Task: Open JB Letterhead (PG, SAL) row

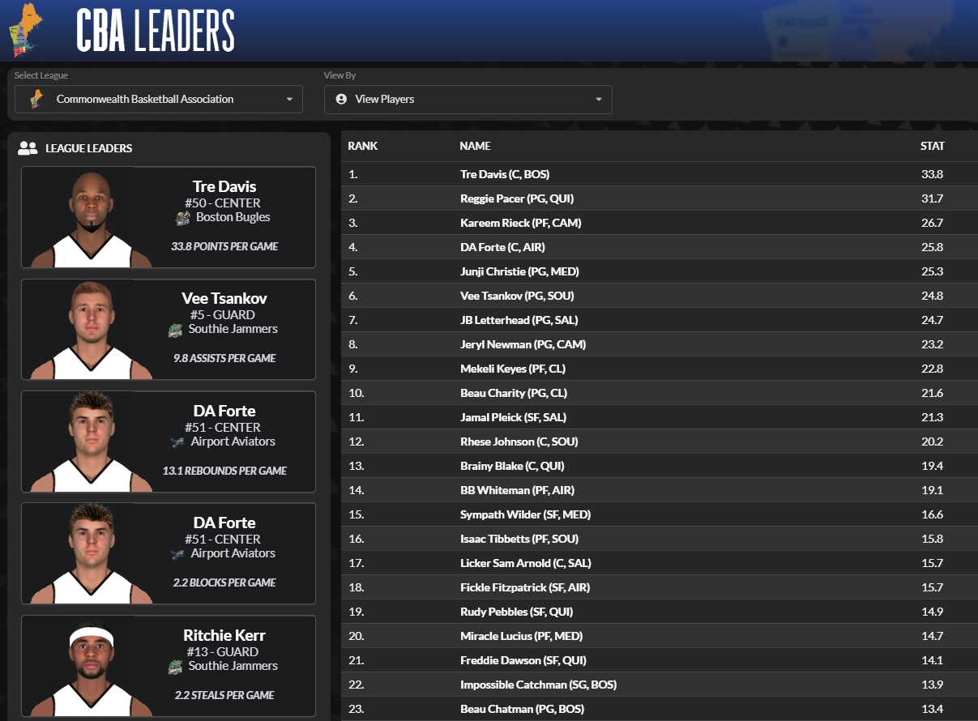Action: point(660,320)
